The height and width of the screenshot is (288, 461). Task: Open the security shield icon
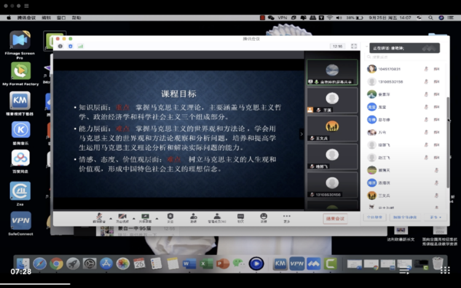tap(170, 216)
